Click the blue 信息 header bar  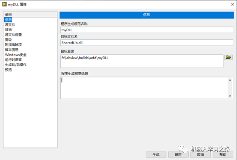pos(147,15)
